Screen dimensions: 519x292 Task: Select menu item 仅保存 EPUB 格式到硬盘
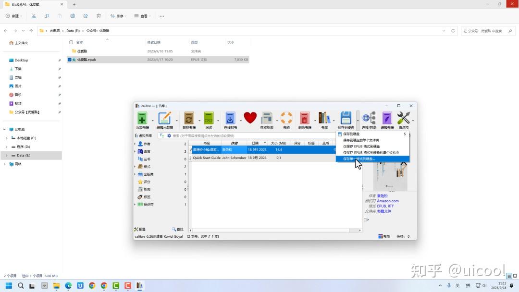[x=373, y=146]
